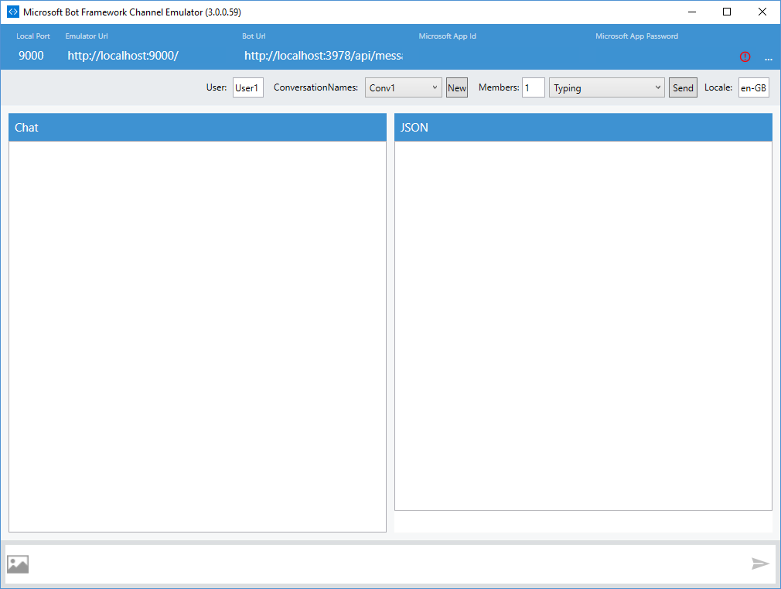The width and height of the screenshot is (781, 589).
Task: Click the User name field
Action: coord(247,87)
